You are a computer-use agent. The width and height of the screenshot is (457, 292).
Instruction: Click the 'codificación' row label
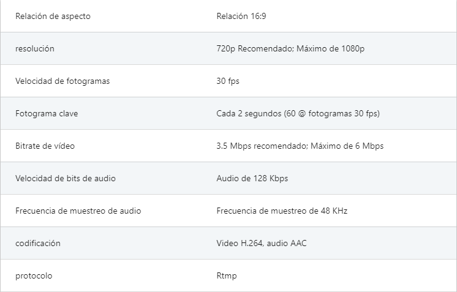(38, 243)
